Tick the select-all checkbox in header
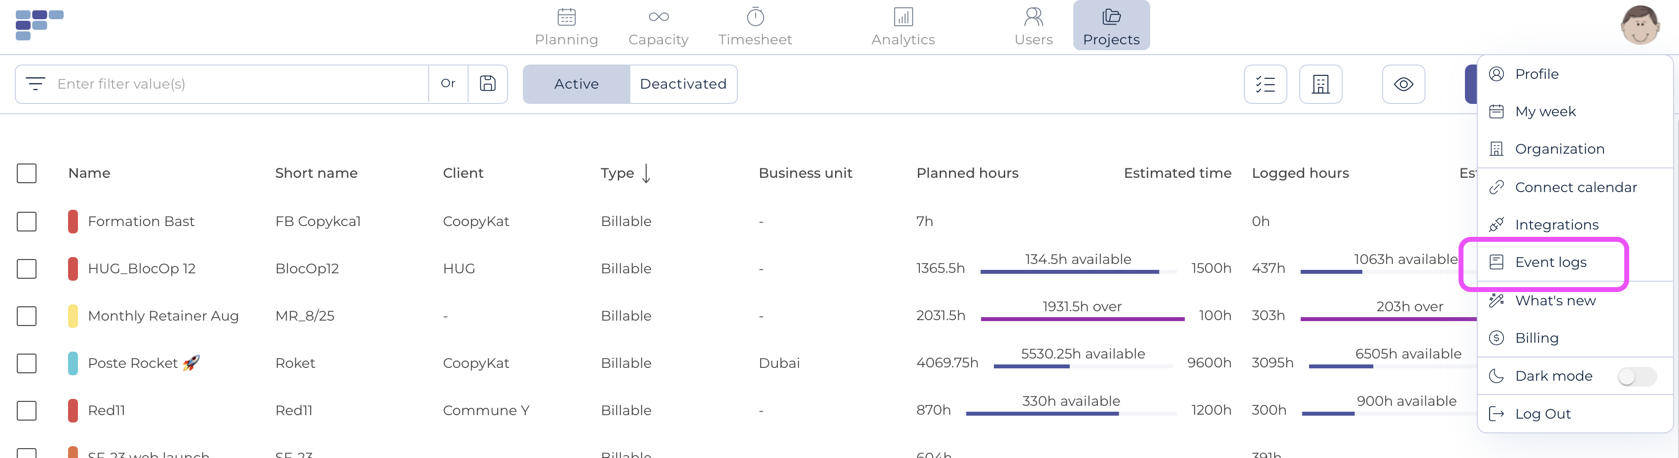Screen dimensions: 1679x458 [x=27, y=173]
